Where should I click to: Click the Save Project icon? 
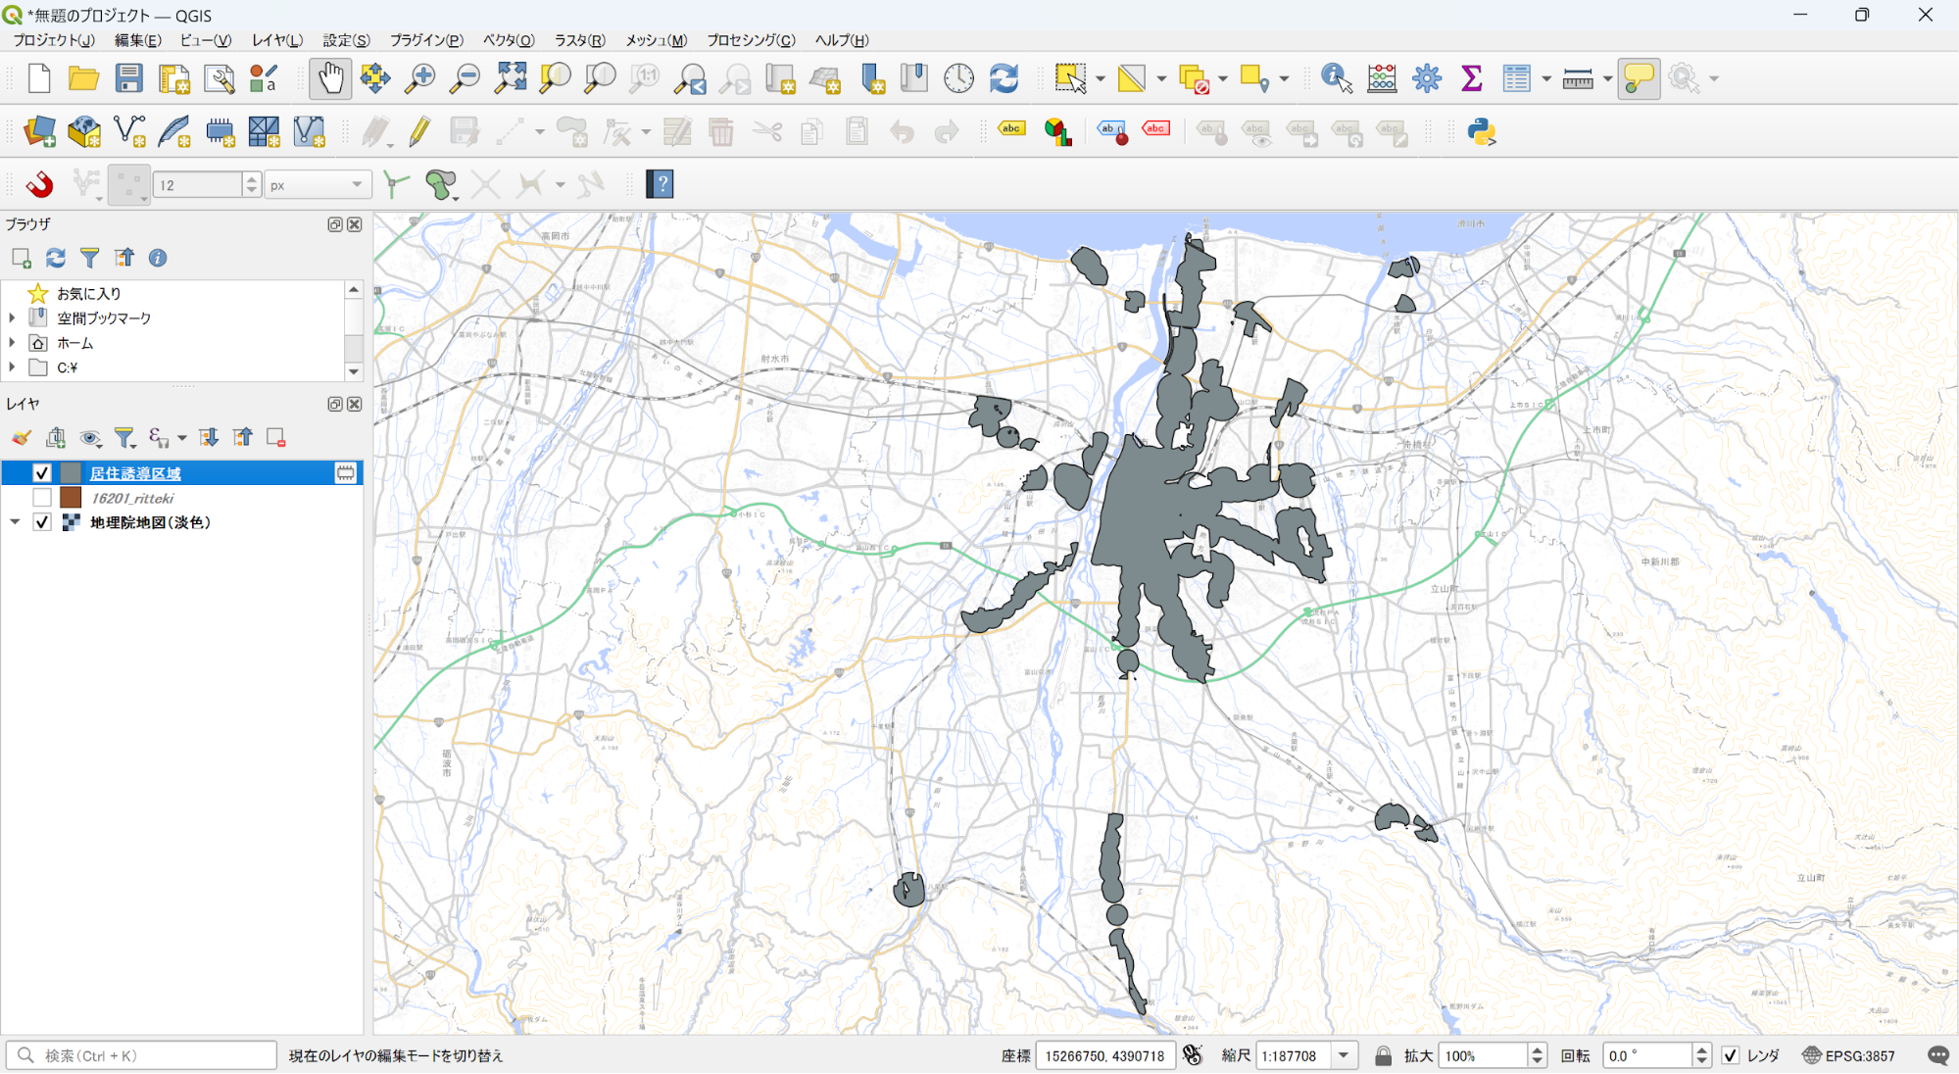(x=128, y=78)
